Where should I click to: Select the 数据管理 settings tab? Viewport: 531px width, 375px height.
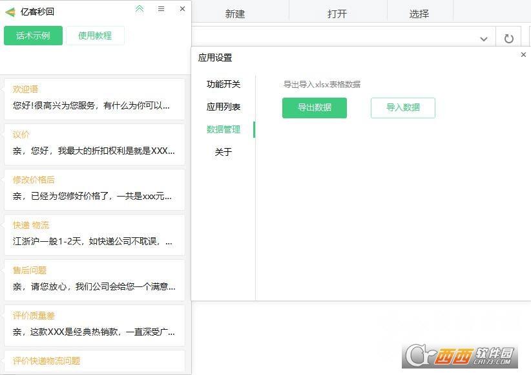coord(224,129)
